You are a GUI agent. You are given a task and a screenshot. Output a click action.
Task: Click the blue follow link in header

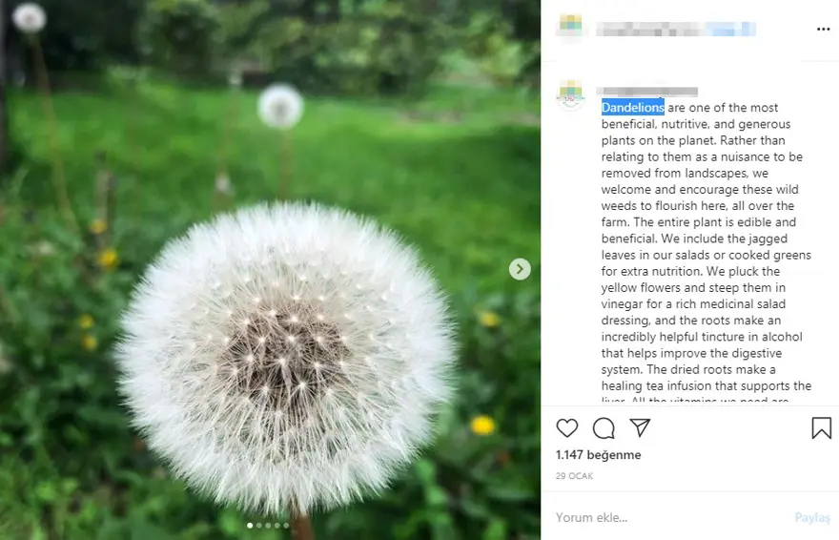pos(730,29)
